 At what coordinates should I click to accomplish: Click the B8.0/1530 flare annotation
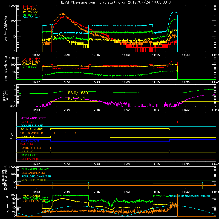pyautogui.click(x=78, y=93)
